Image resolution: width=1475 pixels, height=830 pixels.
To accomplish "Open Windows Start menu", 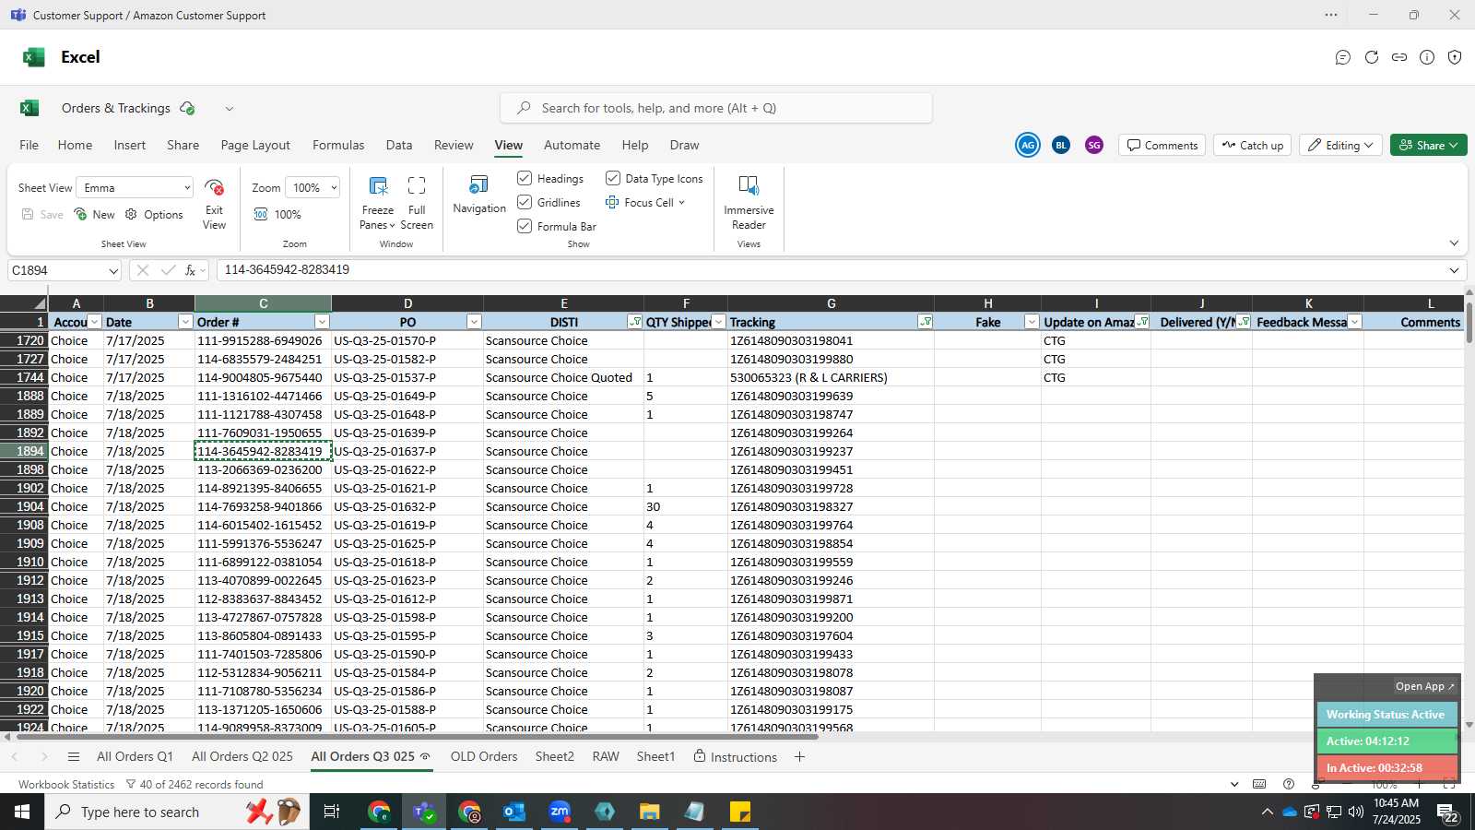I will tap(22, 812).
